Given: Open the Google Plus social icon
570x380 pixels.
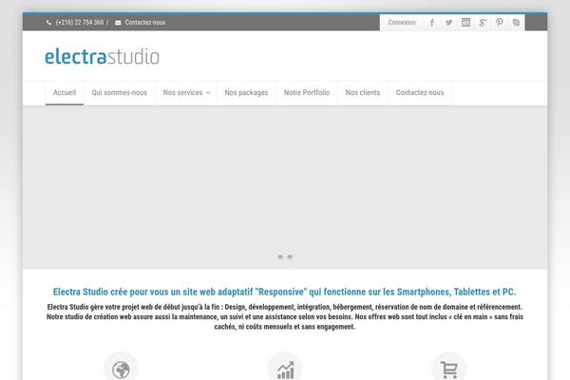Looking at the screenshot, I should [483, 23].
